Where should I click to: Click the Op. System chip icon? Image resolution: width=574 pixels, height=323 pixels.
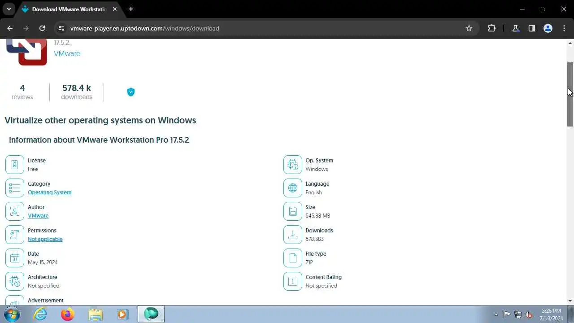pos(293,165)
